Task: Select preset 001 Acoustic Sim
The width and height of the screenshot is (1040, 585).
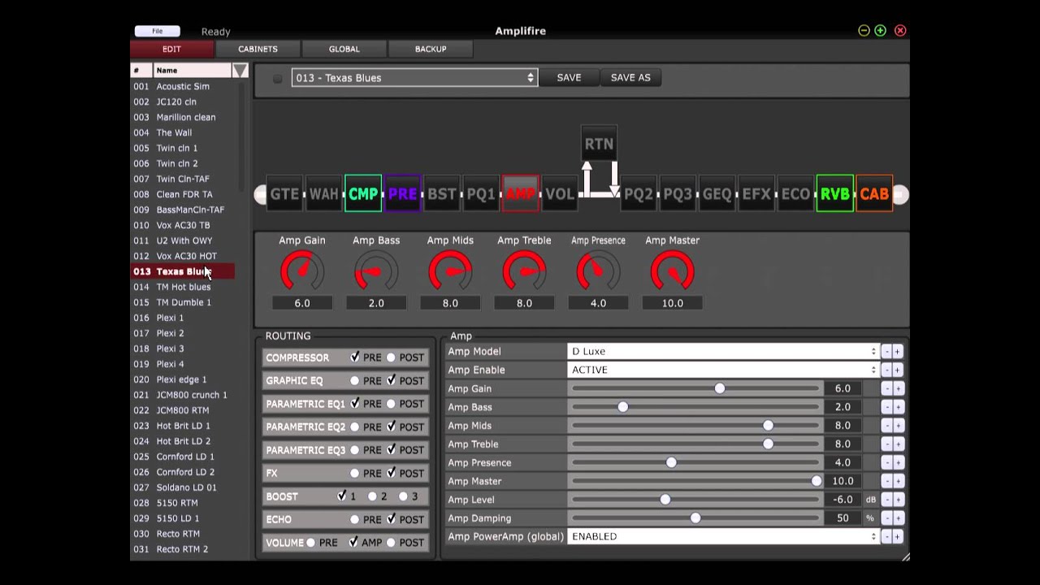Action: (x=183, y=86)
